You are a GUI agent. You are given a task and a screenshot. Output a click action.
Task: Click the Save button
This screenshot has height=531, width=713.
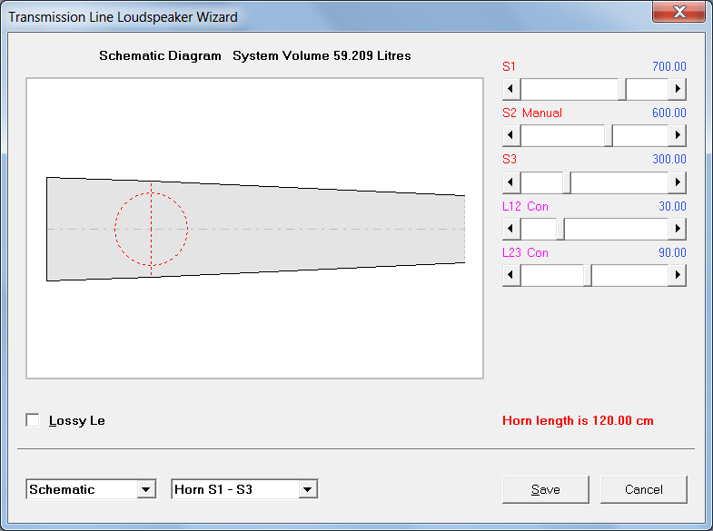pos(546,489)
